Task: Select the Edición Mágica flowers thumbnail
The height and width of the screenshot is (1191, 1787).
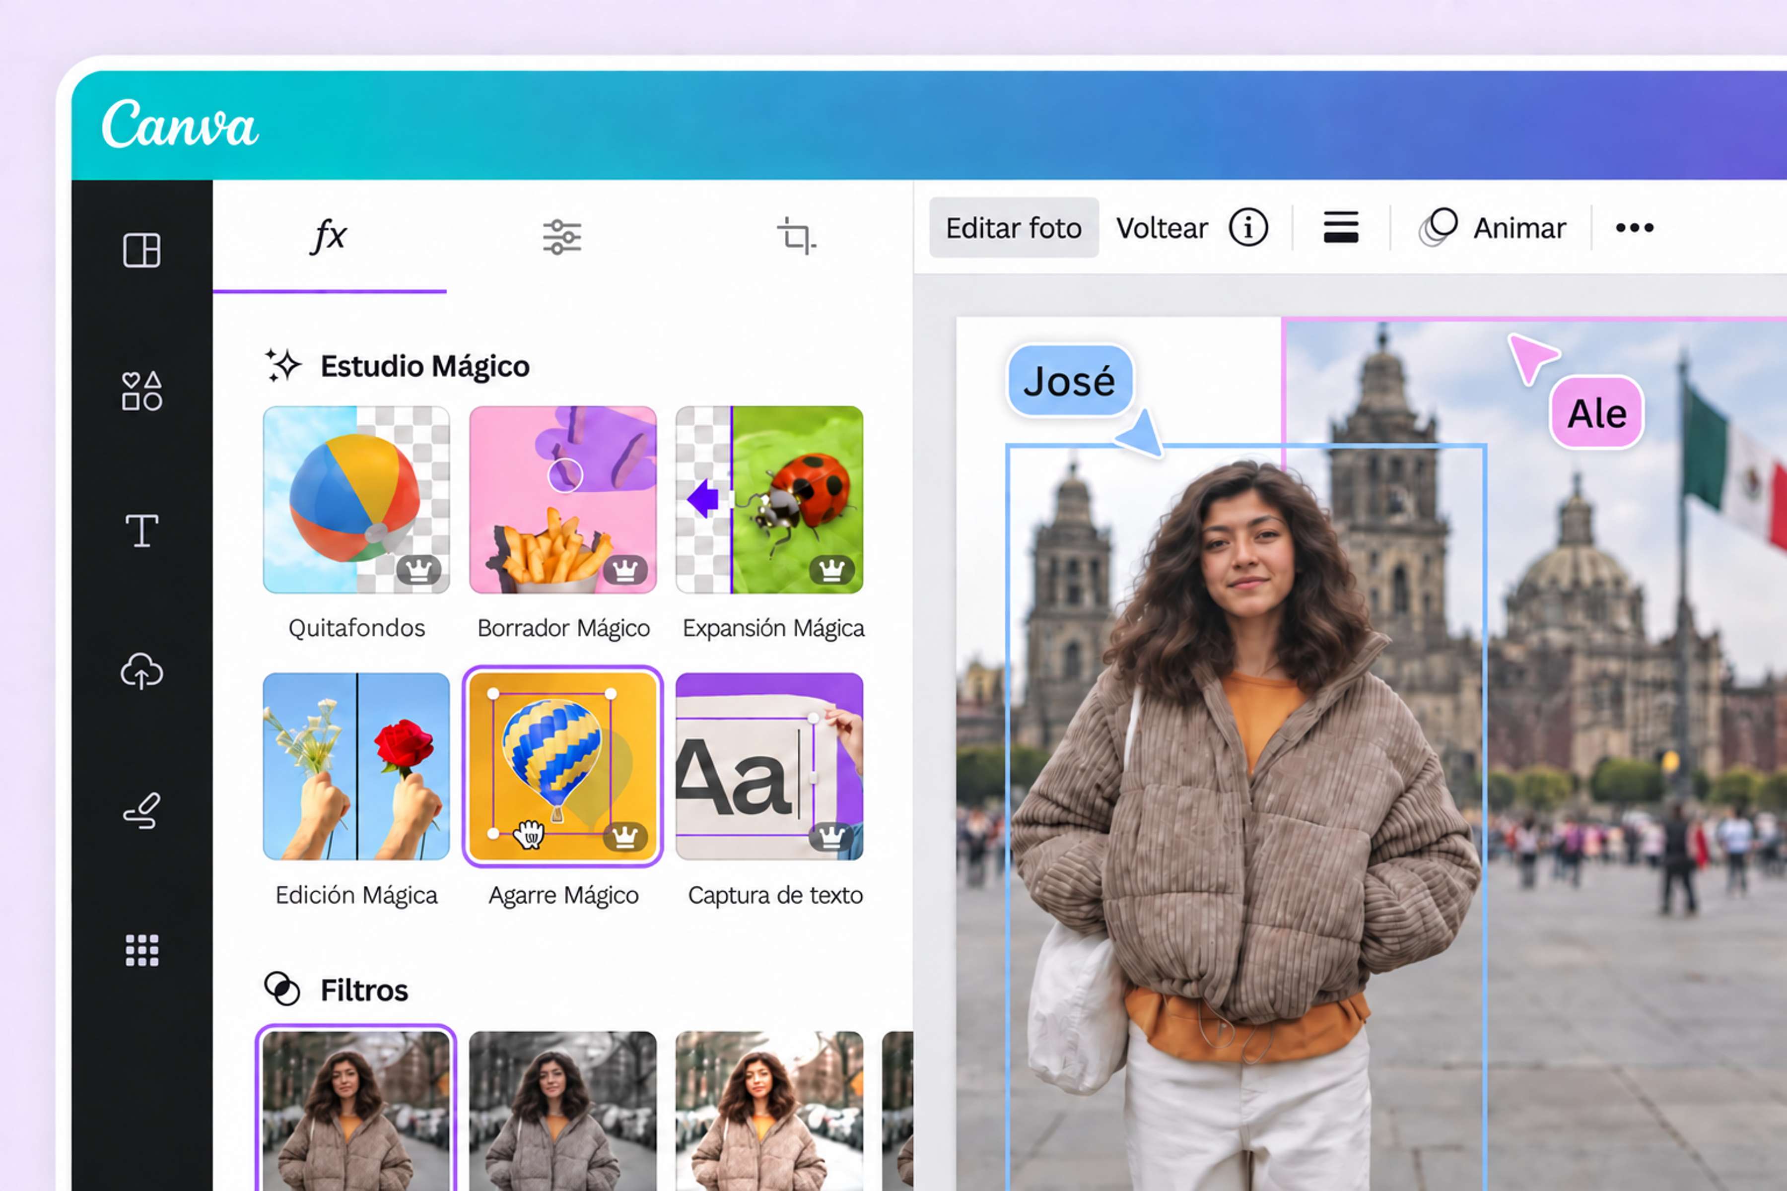Action: coord(356,766)
